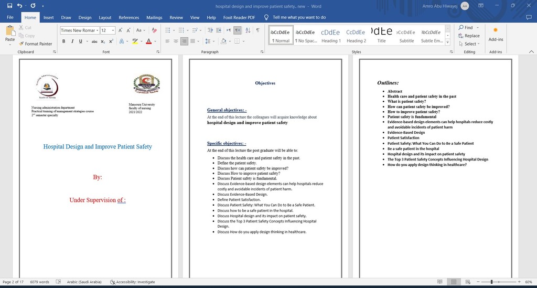Sort selected text alphabetically
537x288 pixels.
click(248, 30)
